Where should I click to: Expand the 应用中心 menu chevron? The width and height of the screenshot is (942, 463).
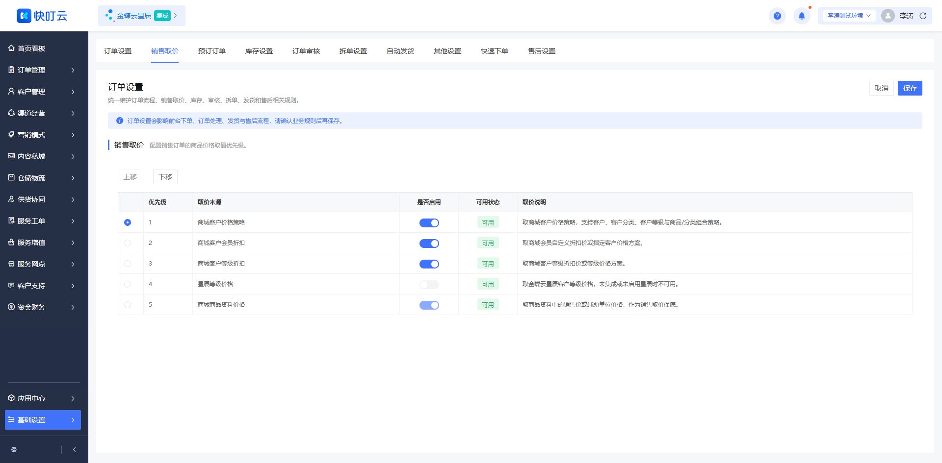click(73, 398)
